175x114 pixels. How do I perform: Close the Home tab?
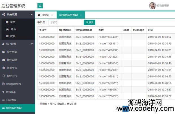52,15
